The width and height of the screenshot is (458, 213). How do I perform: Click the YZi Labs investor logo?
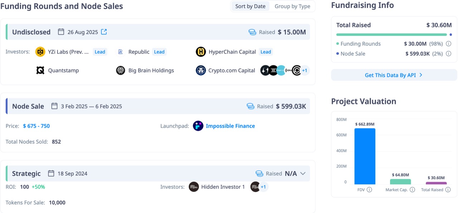pos(40,52)
